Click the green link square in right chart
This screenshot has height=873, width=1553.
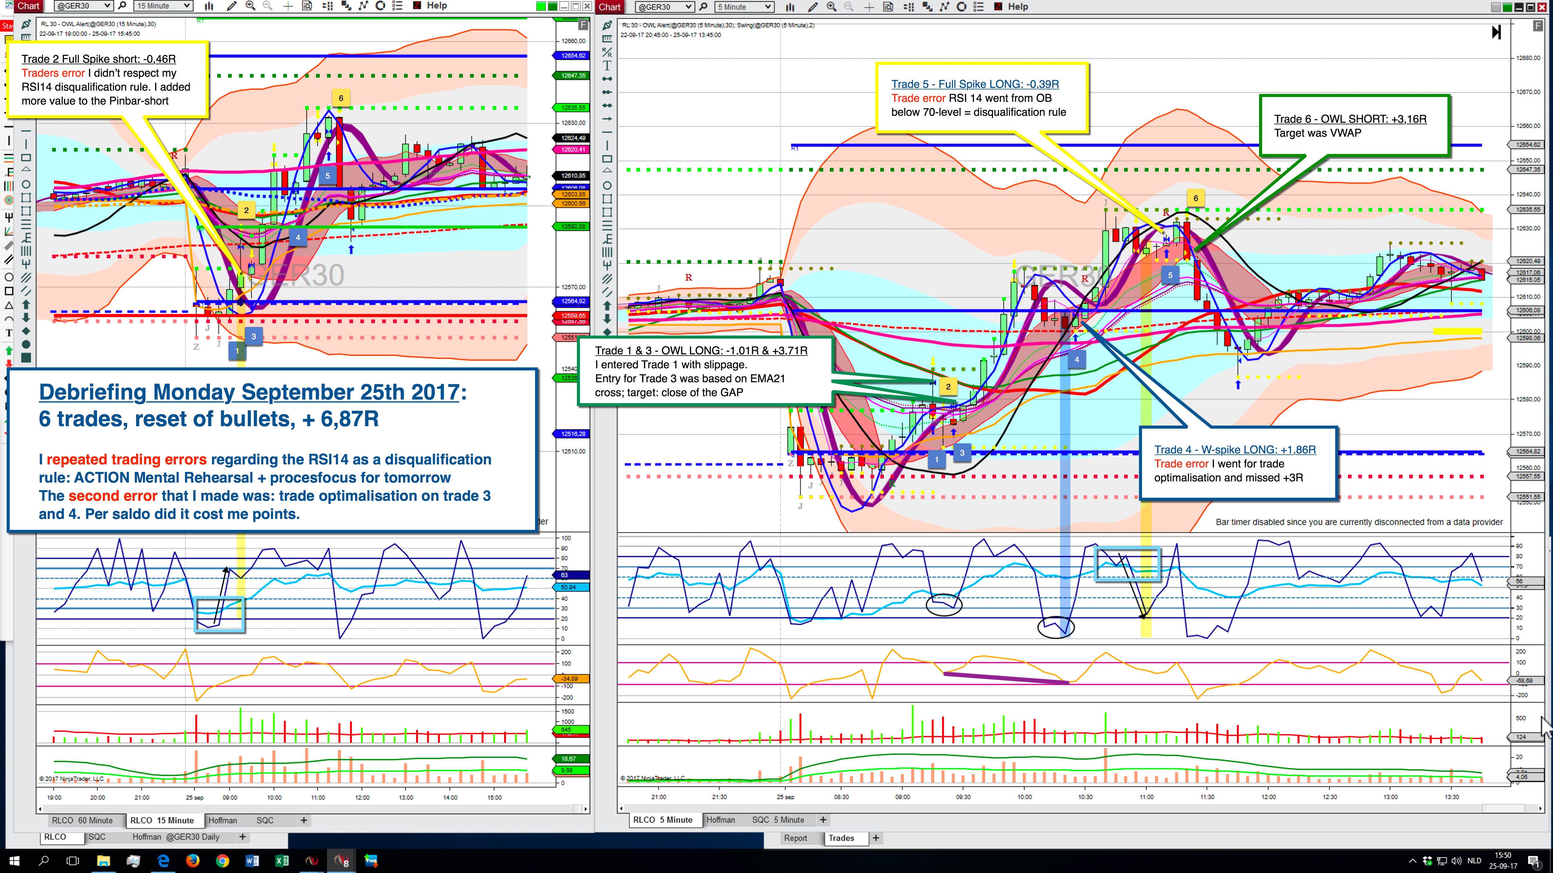click(x=1507, y=7)
